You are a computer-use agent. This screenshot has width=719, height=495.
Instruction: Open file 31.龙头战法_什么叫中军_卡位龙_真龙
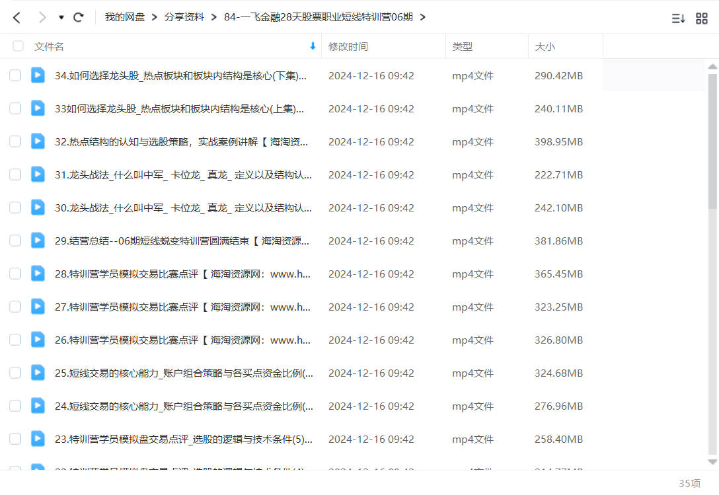pyautogui.click(x=184, y=174)
